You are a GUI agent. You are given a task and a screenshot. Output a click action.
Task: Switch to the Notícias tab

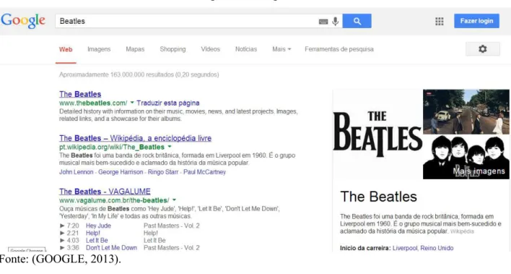tap(246, 49)
